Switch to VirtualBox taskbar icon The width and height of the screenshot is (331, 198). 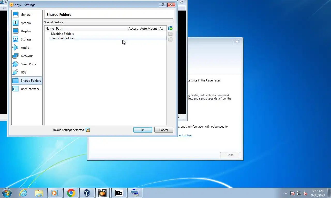[87, 193]
